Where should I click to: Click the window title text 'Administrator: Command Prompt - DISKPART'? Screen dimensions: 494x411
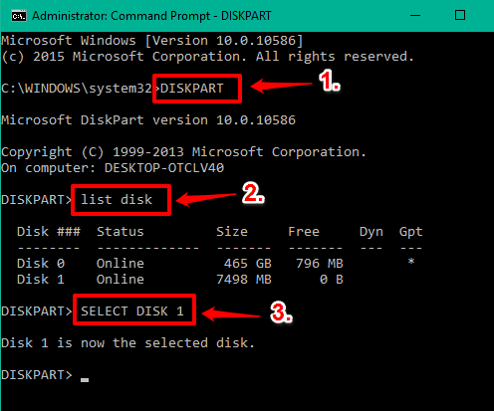click(151, 16)
